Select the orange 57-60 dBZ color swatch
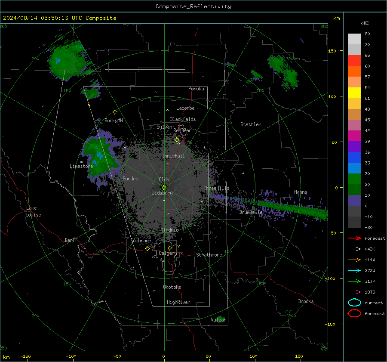The image size is (387, 362). tap(354, 71)
